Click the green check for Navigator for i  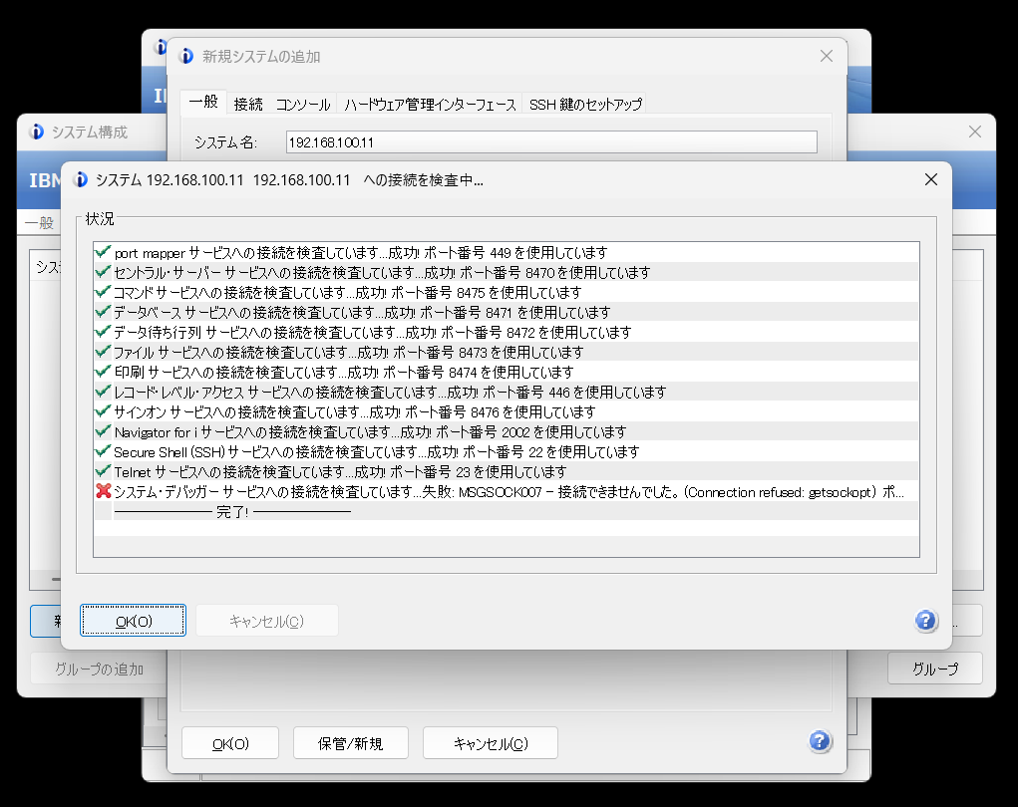(103, 431)
